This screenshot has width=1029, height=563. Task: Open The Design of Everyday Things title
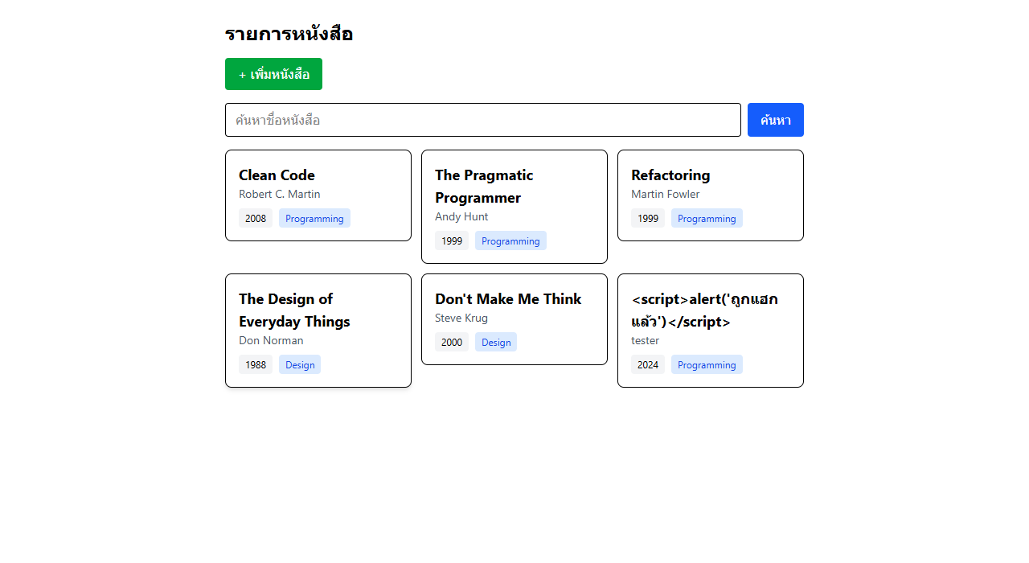point(294,310)
